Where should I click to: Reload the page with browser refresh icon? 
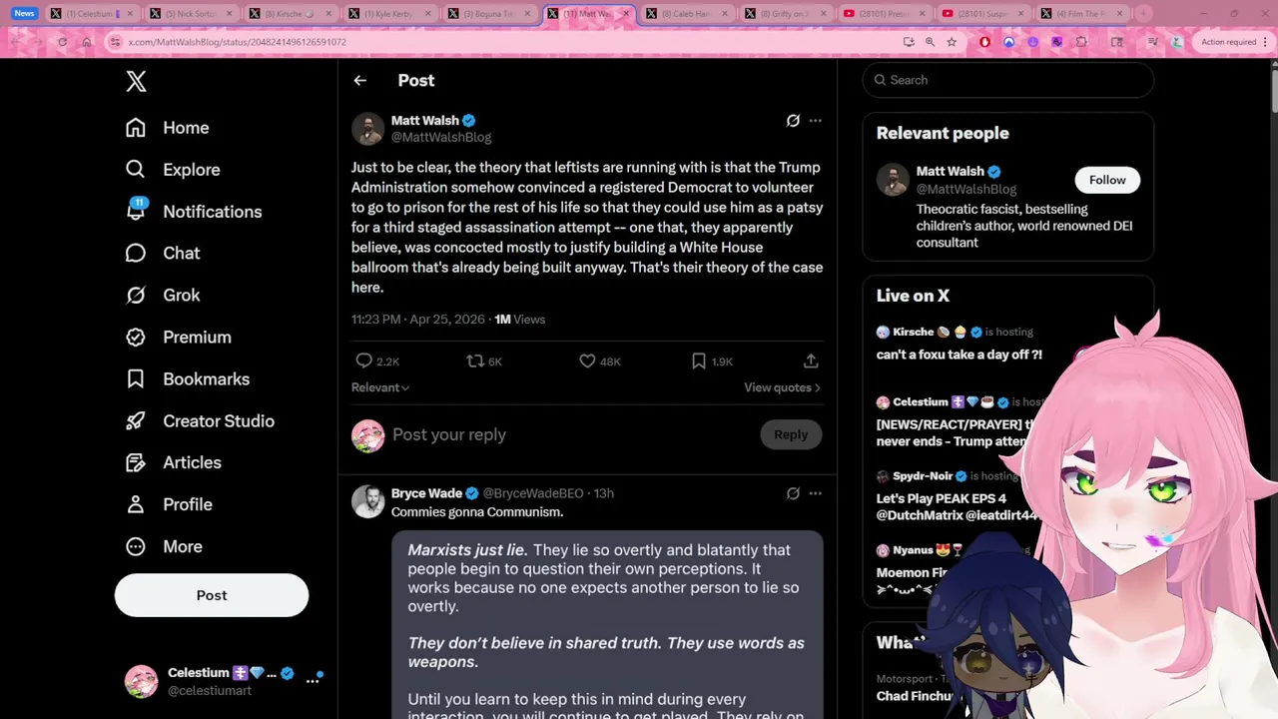point(62,42)
